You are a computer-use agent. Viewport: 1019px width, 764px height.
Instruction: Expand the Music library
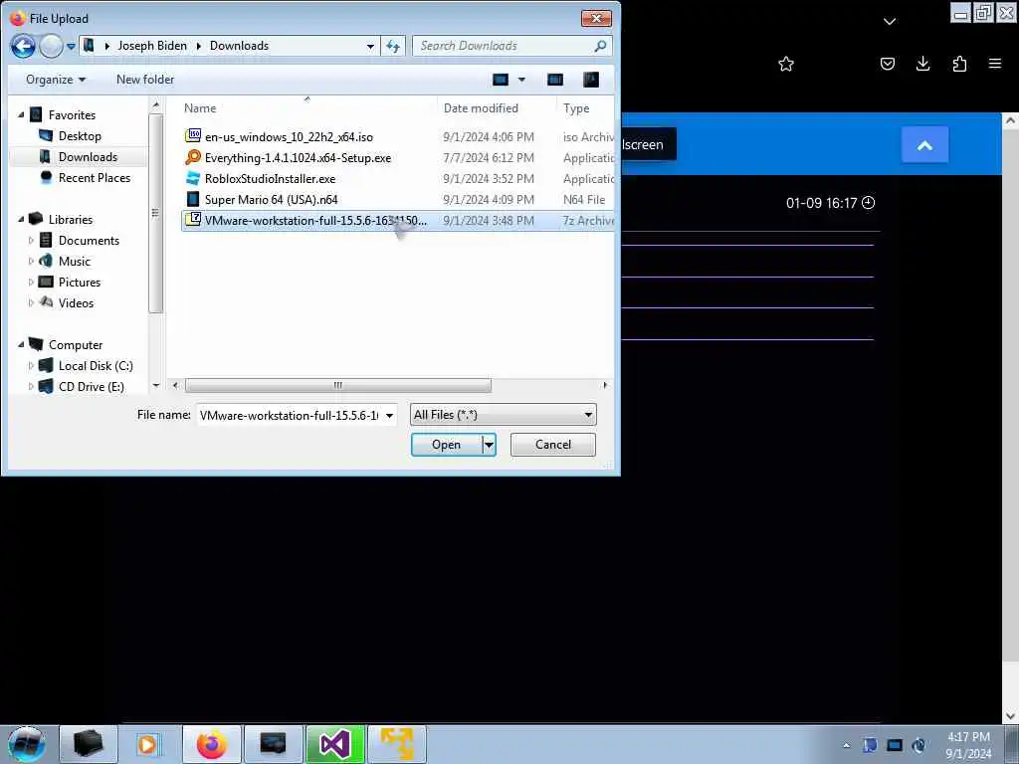pyautogui.click(x=31, y=262)
